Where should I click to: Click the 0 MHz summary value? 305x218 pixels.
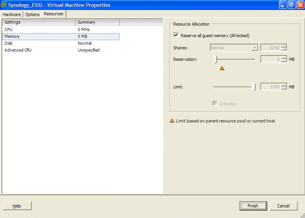tap(84, 29)
